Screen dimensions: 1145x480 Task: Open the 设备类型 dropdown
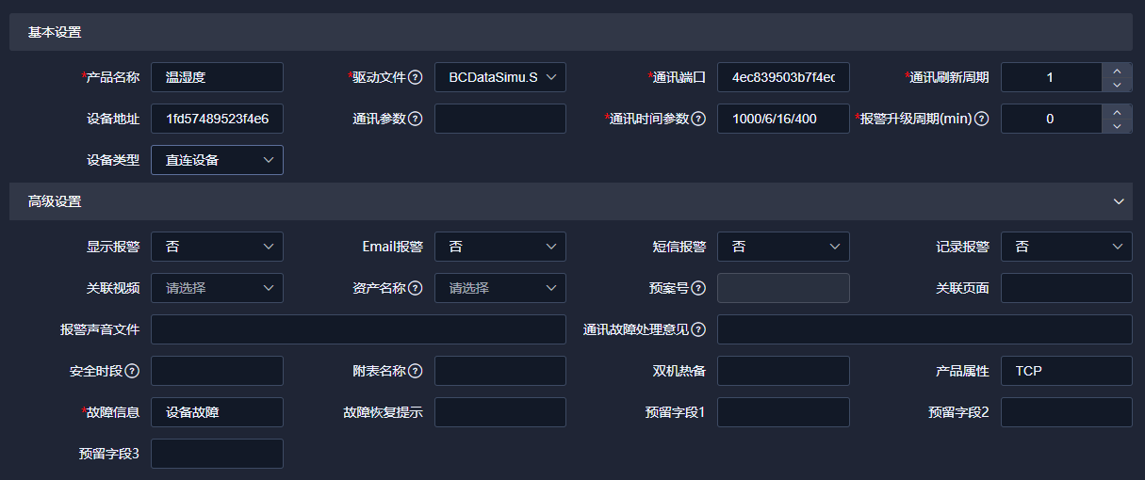point(217,160)
